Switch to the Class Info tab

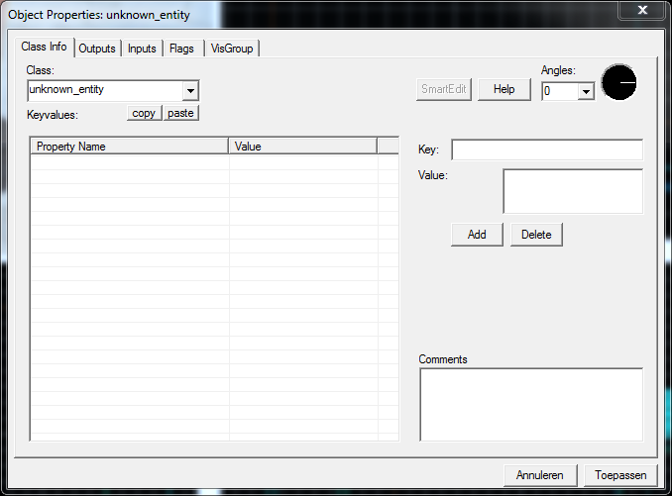click(x=45, y=47)
